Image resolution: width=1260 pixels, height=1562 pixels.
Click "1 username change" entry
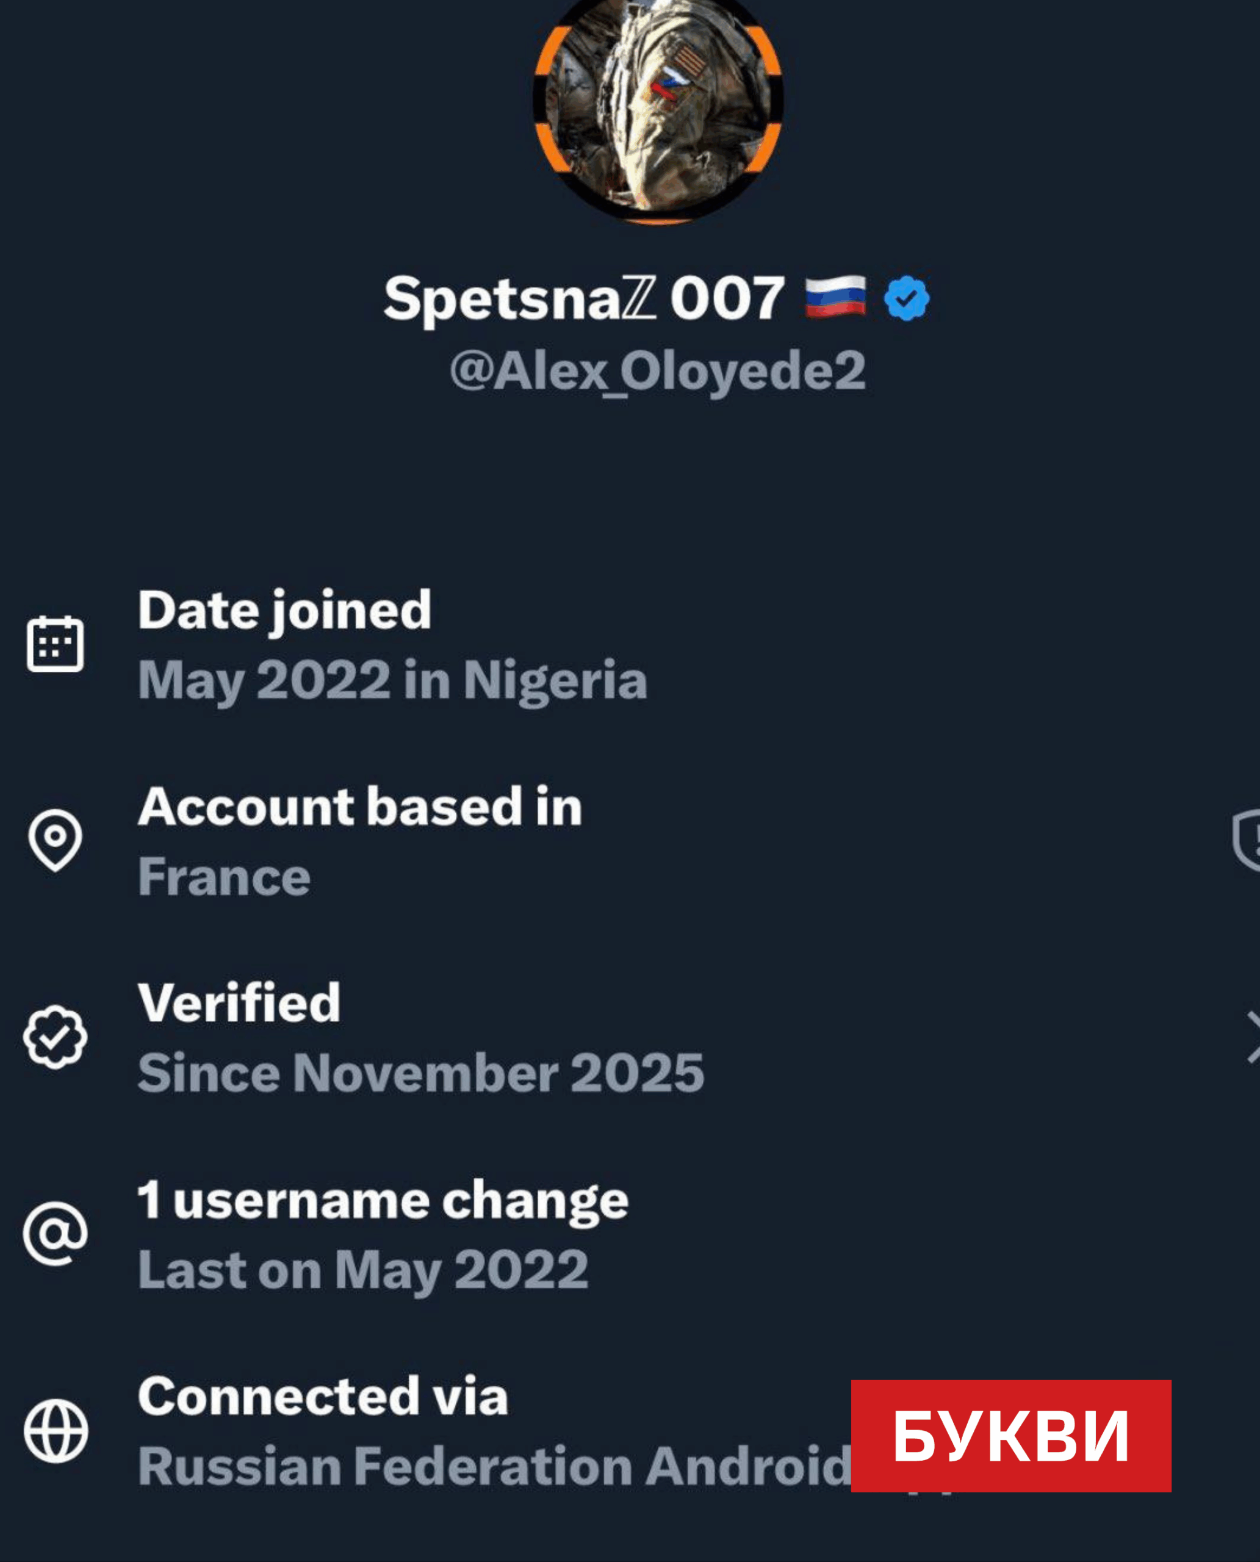click(383, 1200)
